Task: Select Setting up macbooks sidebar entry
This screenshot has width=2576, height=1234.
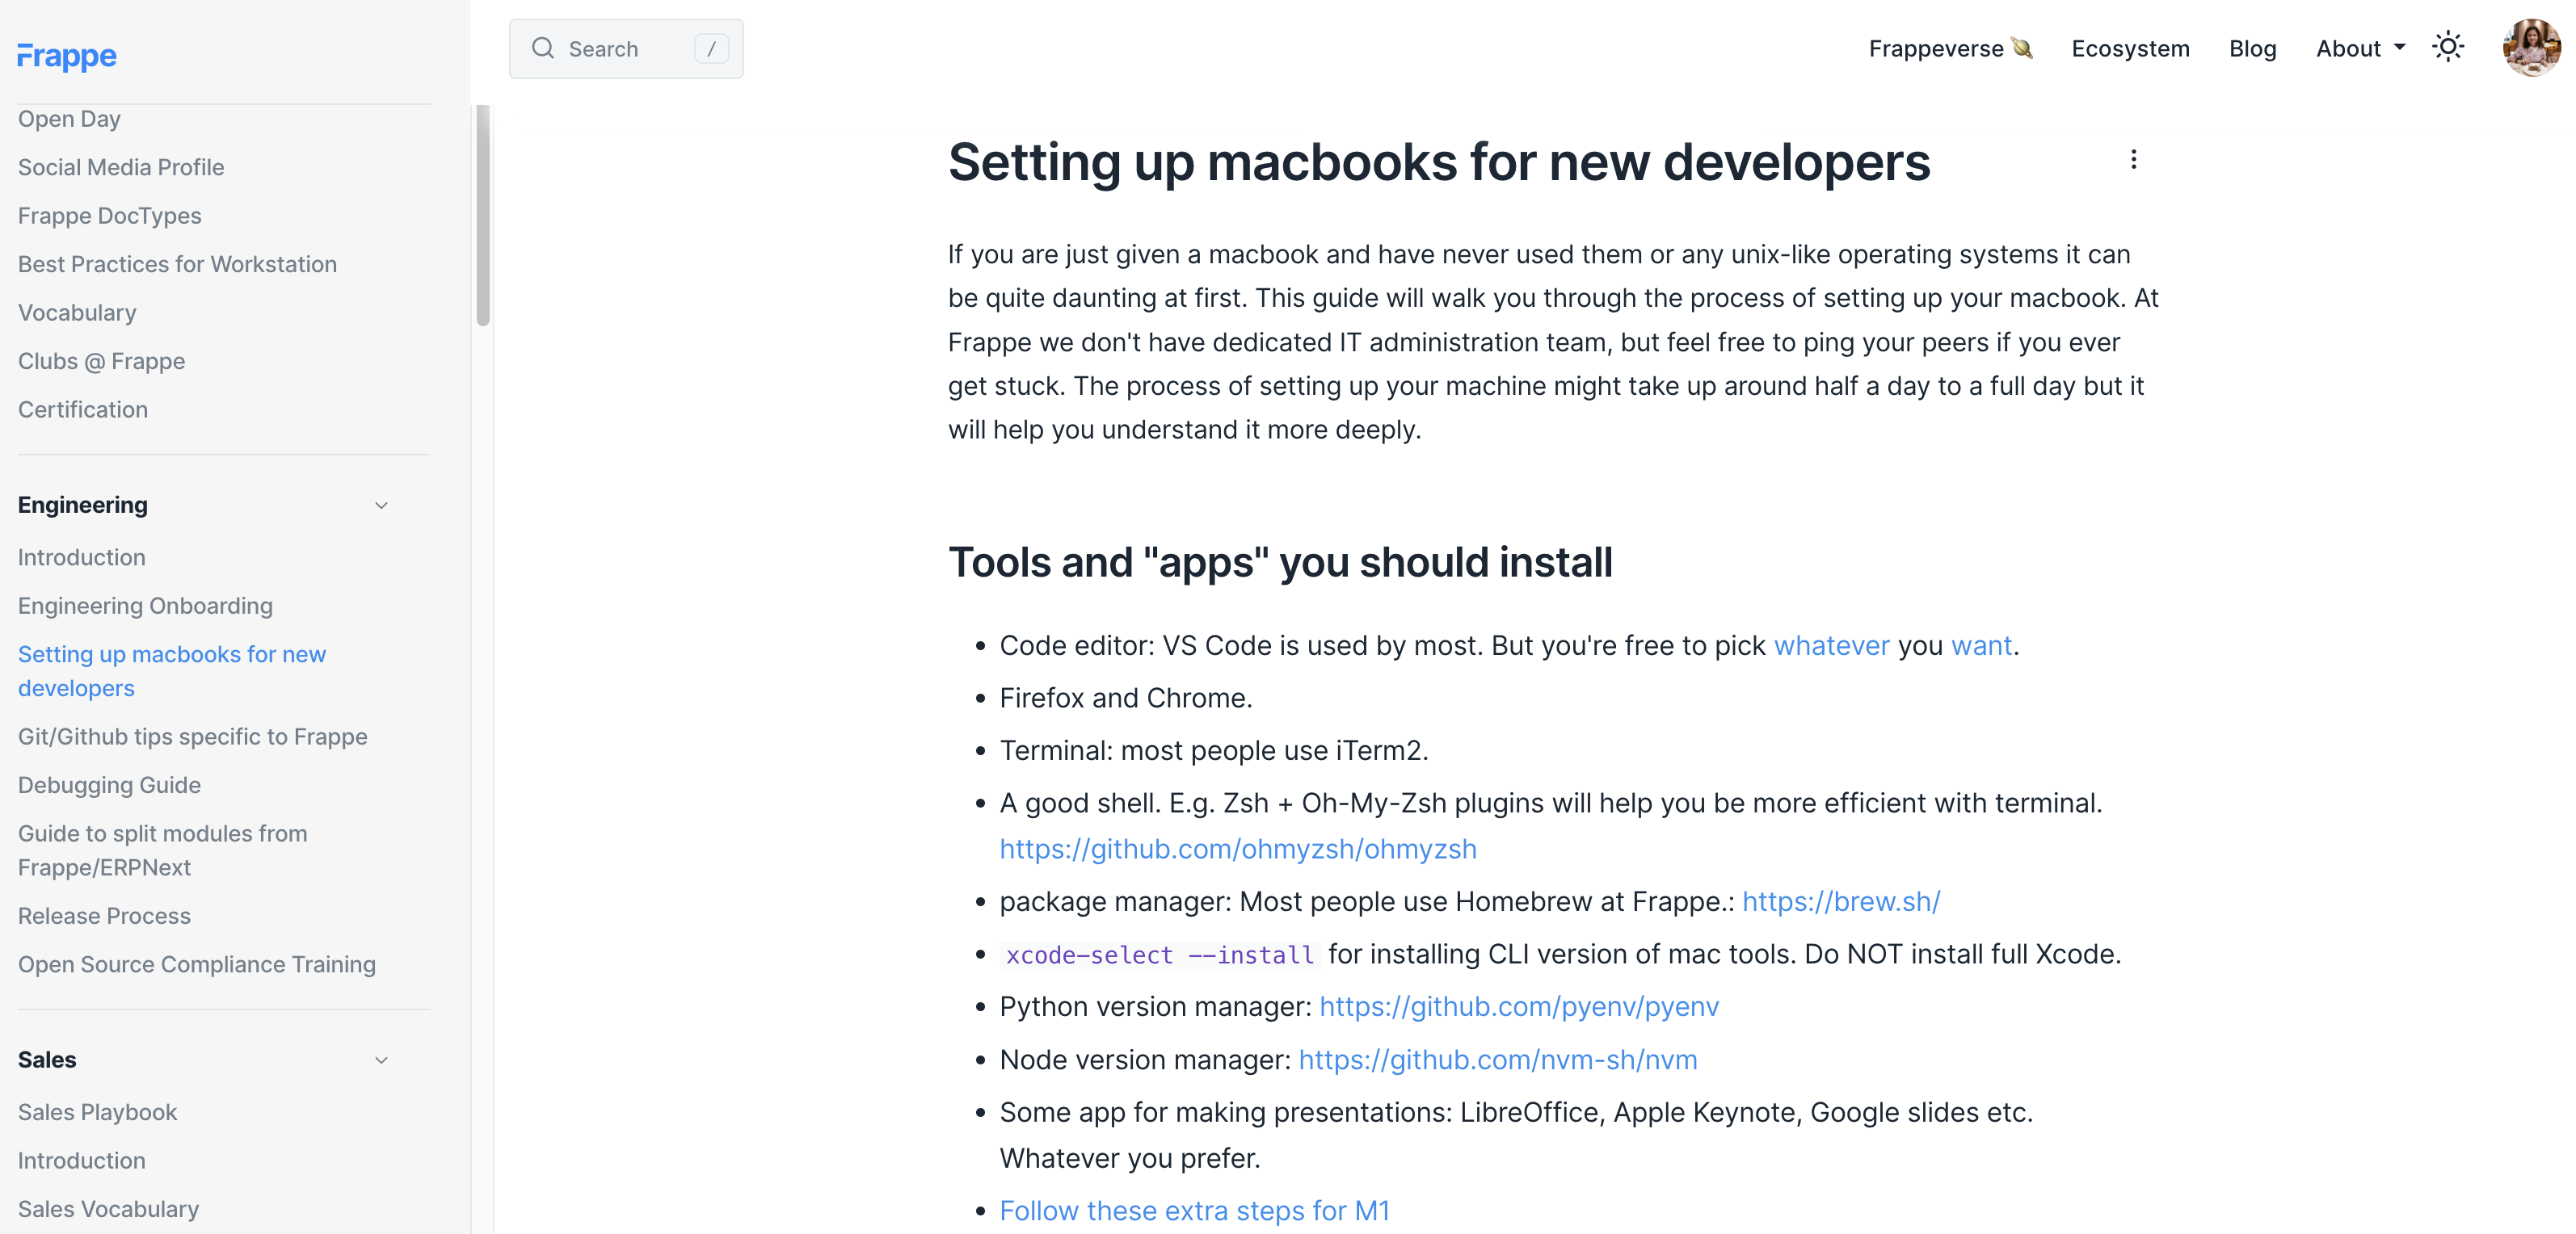Action: [172, 671]
